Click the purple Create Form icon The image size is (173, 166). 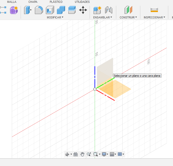(14, 10)
